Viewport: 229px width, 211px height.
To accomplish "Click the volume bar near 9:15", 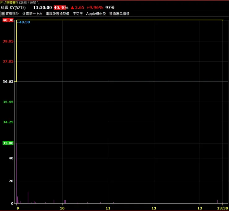I will (x=28, y=198).
